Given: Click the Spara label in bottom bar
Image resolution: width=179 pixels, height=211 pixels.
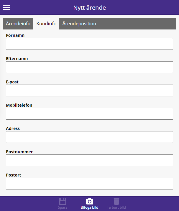Looking at the screenshot, I should [63, 207].
